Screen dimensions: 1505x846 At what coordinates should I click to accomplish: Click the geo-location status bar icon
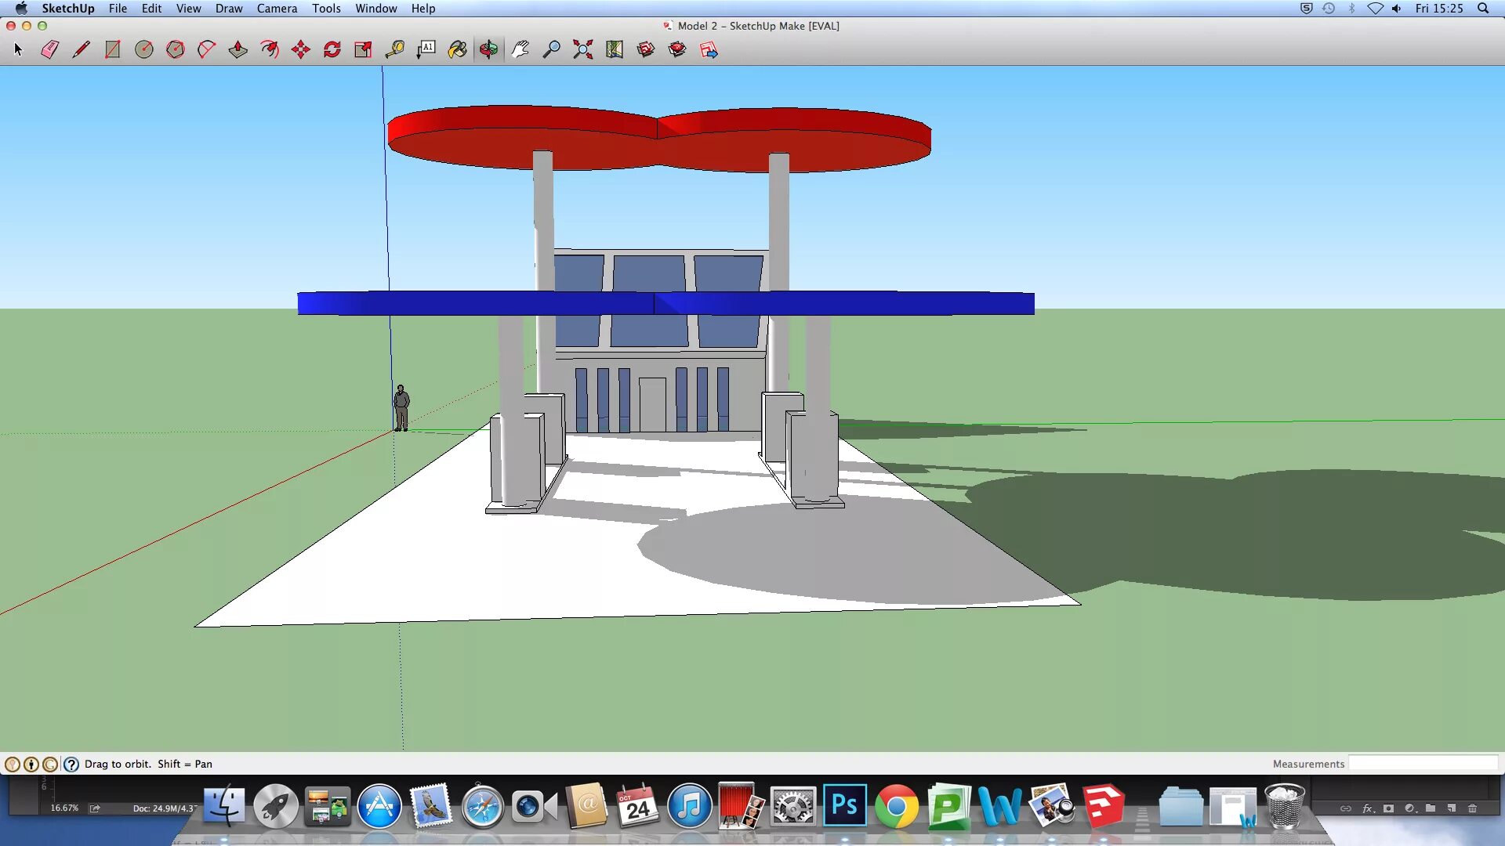click(x=13, y=764)
